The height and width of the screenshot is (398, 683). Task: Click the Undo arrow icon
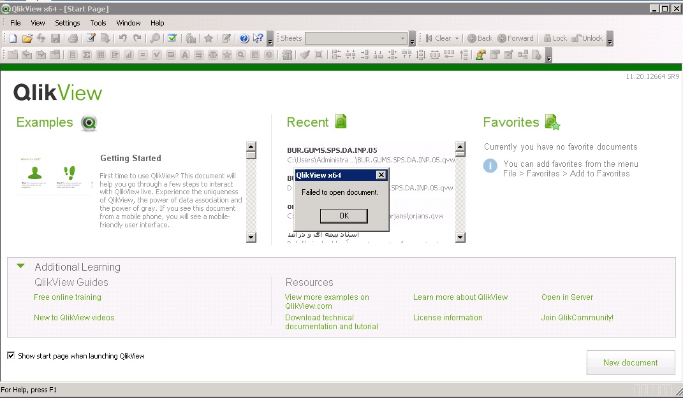click(123, 38)
